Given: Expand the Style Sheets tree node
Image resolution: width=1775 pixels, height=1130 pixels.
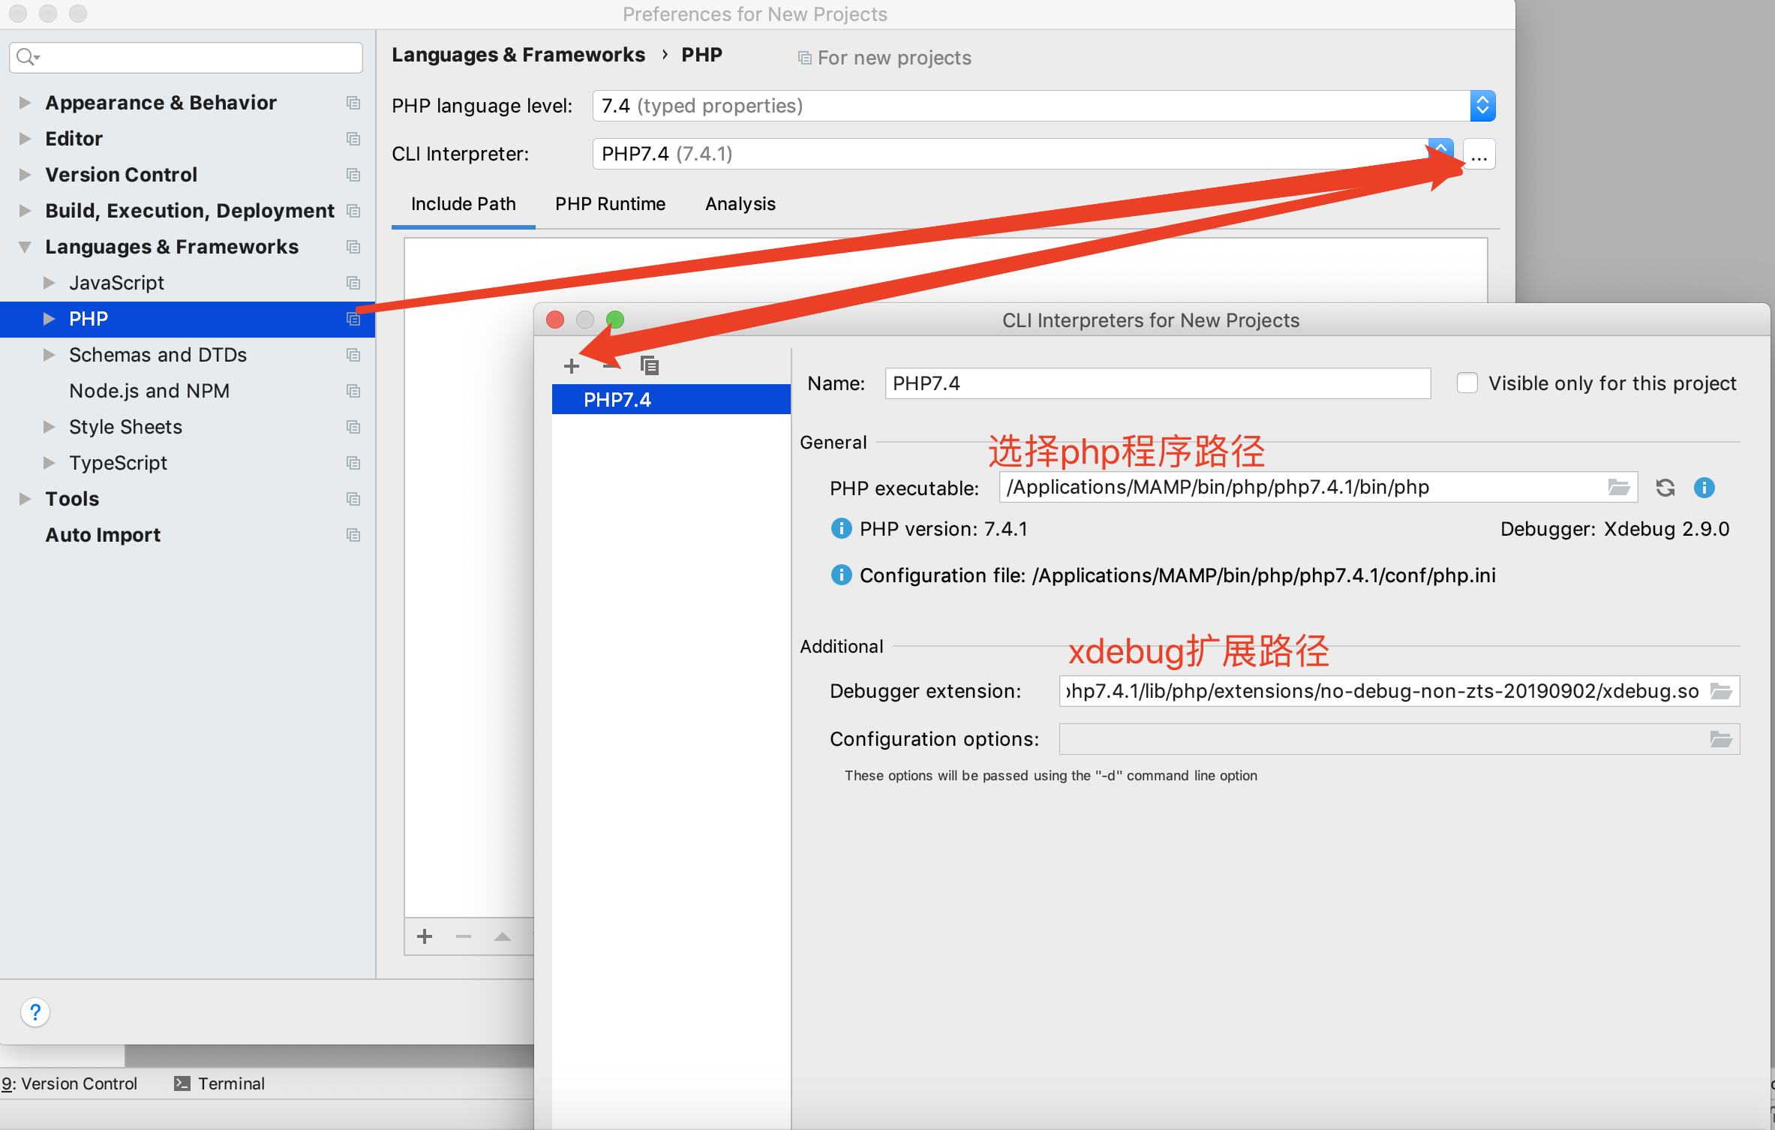Looking at the screenshot, I should click(x=49, y=427).
